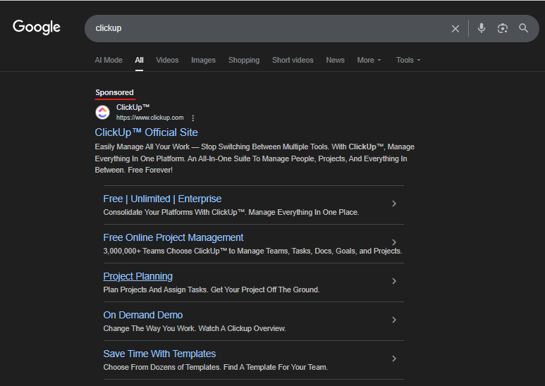The width and height of the screenshot is (545, 386).
Task: Start voice search with microphone icon
Action: 482,28
